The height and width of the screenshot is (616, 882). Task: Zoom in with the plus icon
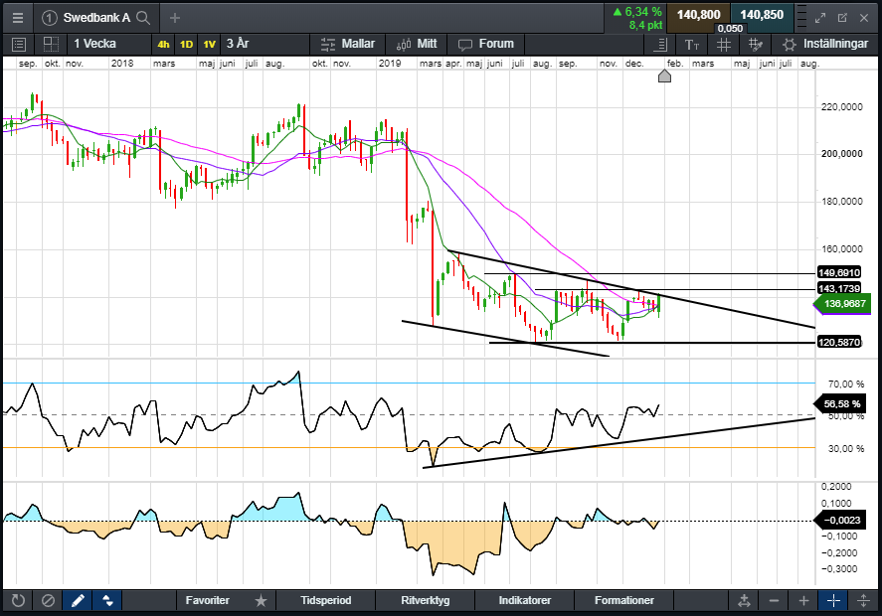(x=803, y=601)
